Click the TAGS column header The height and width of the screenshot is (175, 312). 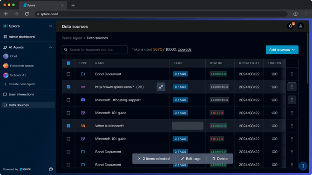[178, 63]
